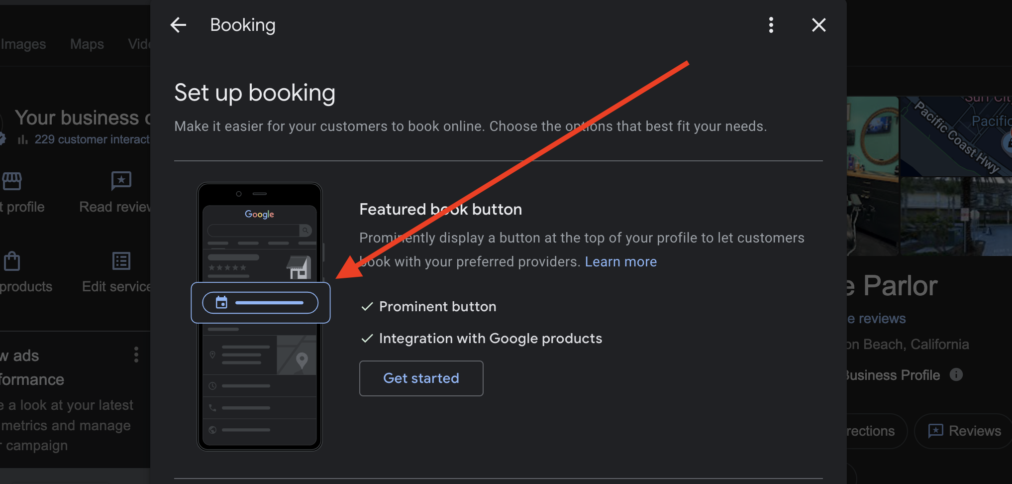Click the Business Profile info icon

[956, 374]
